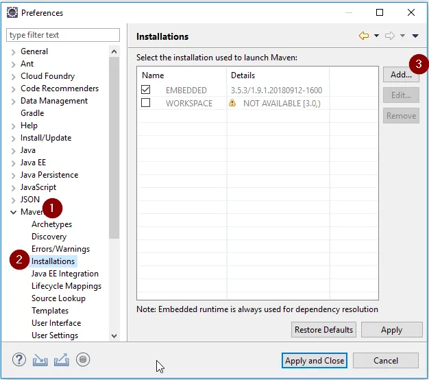429x380 pixels.
Task: Open the view menu dropdown triangle
Action: [415, 36]
